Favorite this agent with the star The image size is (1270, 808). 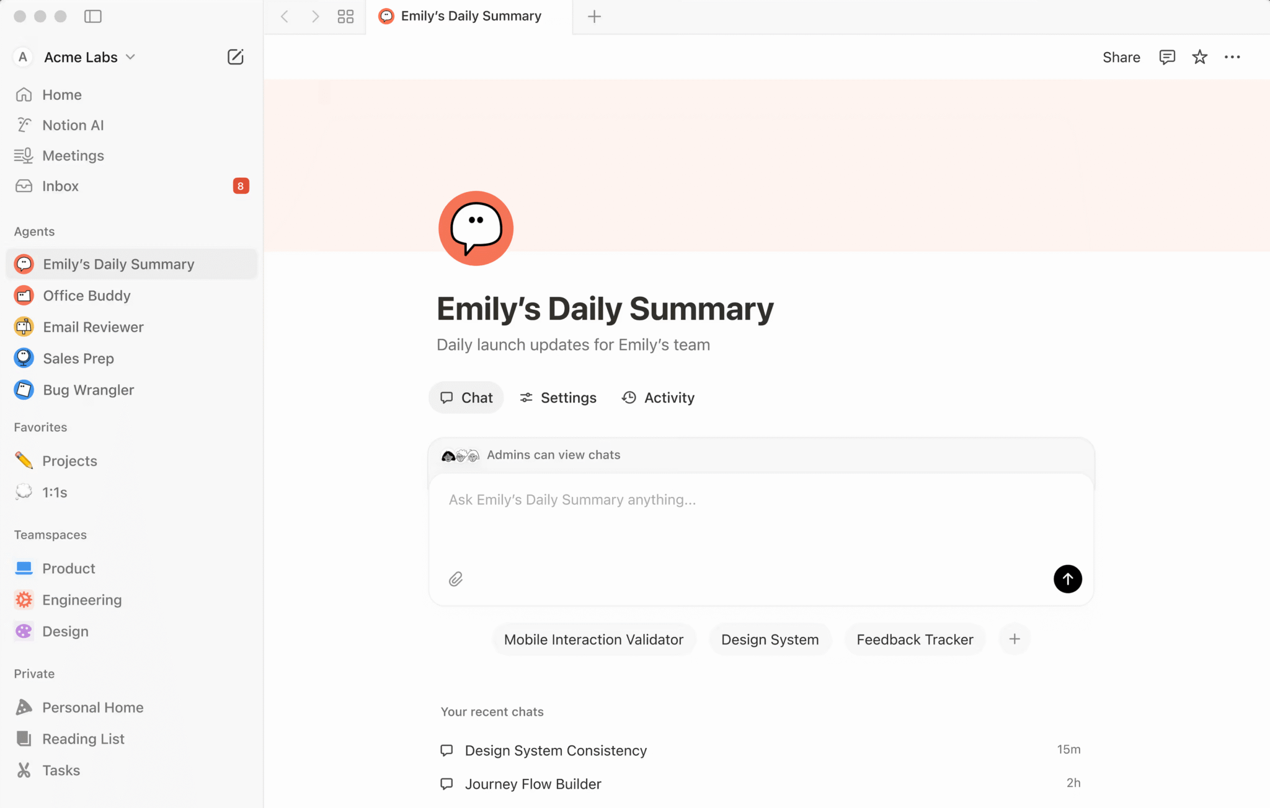(x=1199, y=56)
